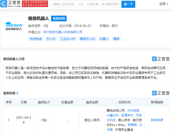Select the 植保 tag

pyautogui.click(x=116, y=39)
